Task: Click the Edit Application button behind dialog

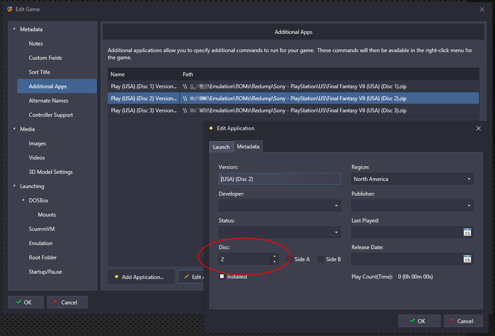Action: pyautogui.click(x=191, y=277)
